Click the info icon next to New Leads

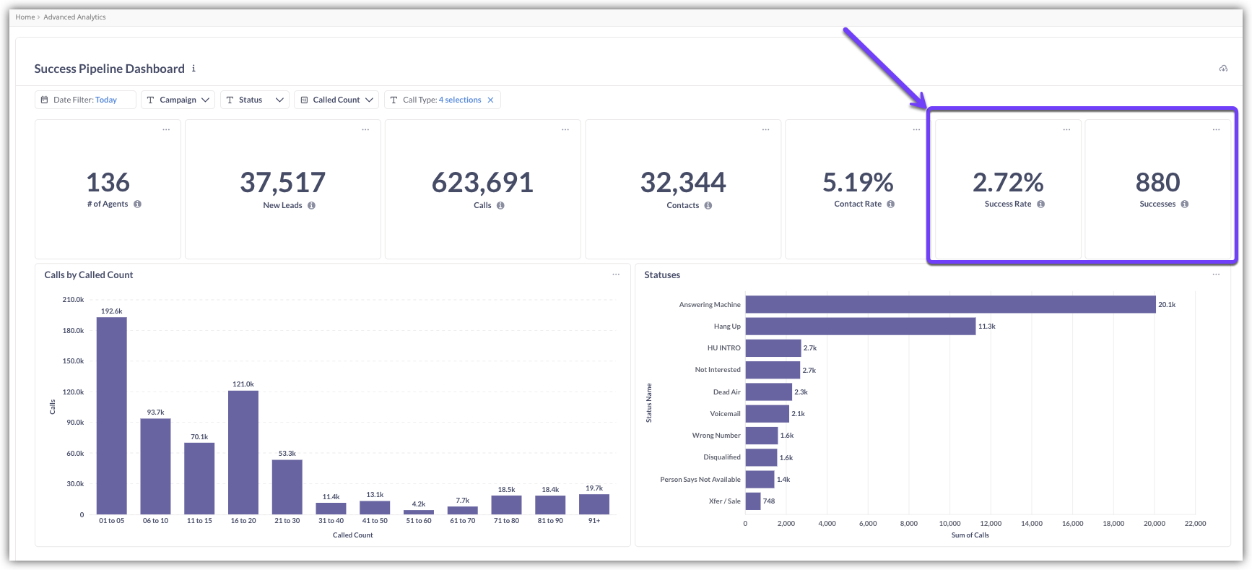pos(311,206)
